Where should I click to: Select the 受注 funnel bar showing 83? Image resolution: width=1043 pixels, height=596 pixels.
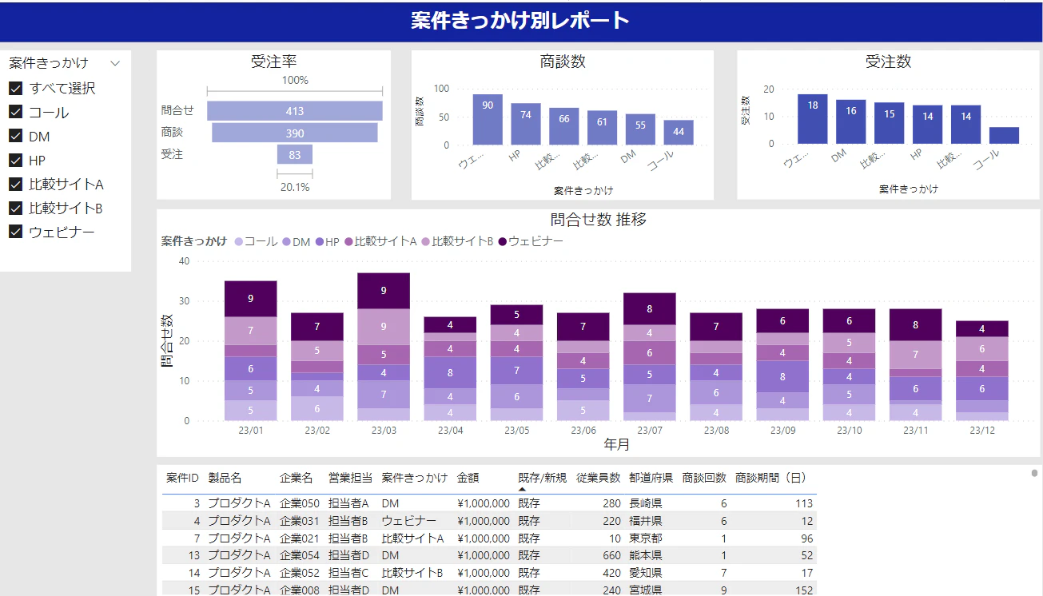pyautogui.click(x=295, y=154)
